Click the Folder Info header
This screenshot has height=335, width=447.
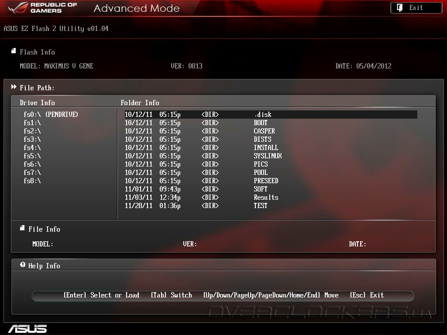pos(140,103)
